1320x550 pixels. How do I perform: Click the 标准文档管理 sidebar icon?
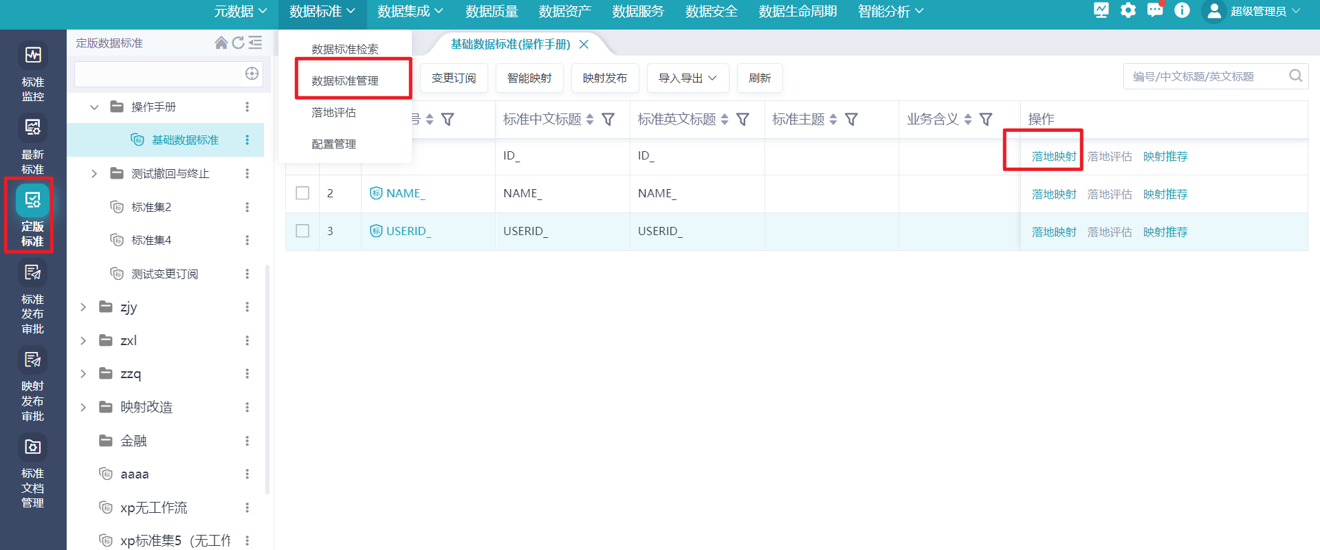32,448
